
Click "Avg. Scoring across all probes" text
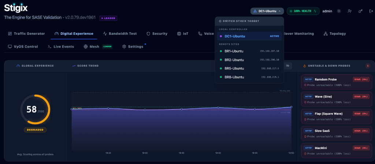coord(35,154)
